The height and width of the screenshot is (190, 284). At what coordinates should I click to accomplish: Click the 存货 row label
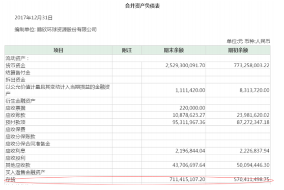click(10, 179)
